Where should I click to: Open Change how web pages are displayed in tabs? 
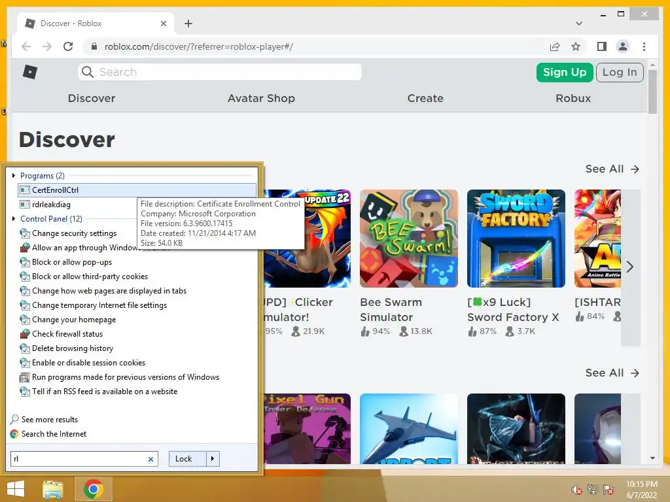pos(103,291)
